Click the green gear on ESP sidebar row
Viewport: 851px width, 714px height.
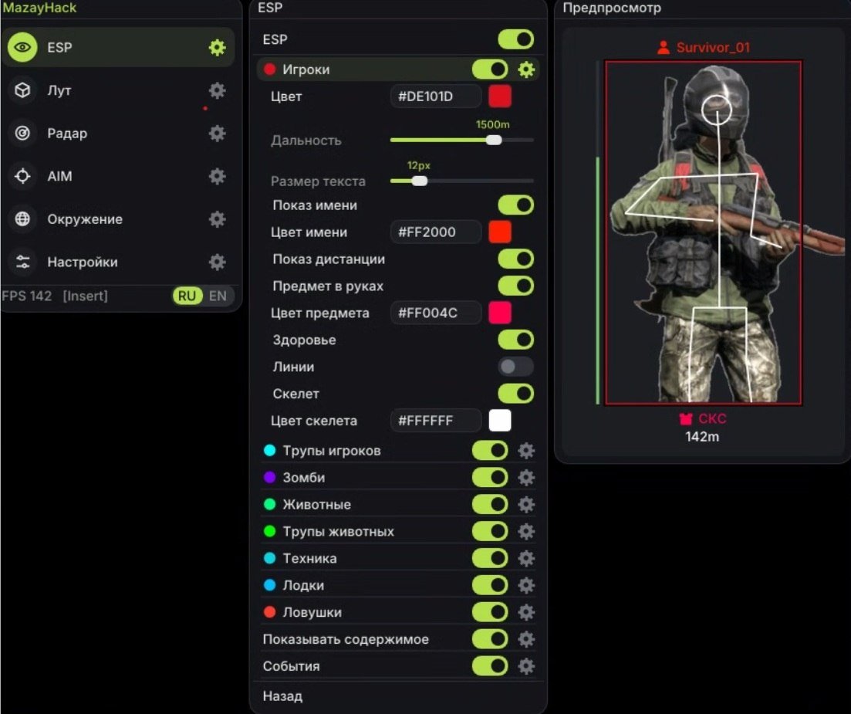(x=217, y=47)
